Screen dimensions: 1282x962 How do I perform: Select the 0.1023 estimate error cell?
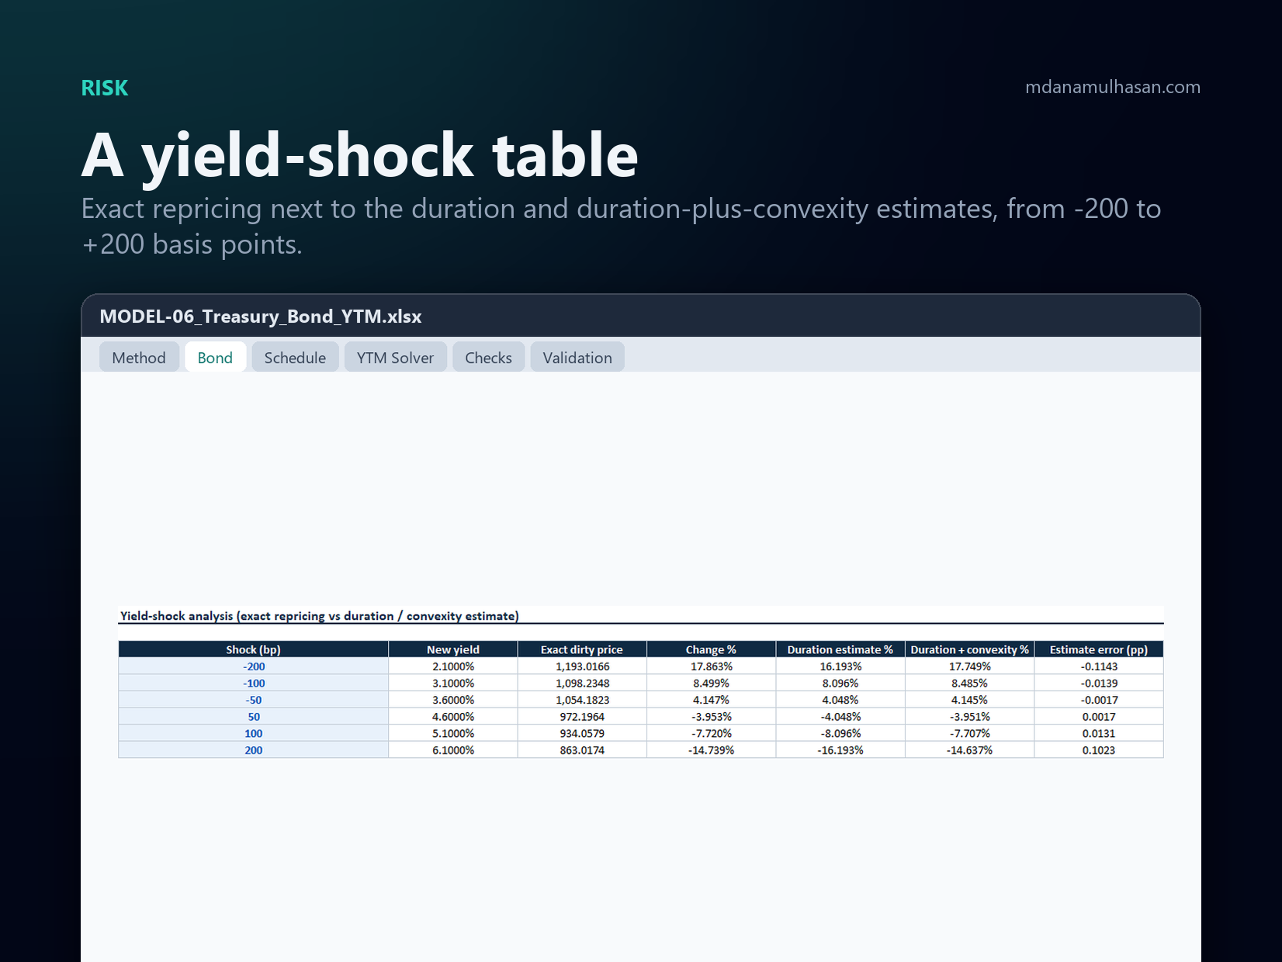1099,750
